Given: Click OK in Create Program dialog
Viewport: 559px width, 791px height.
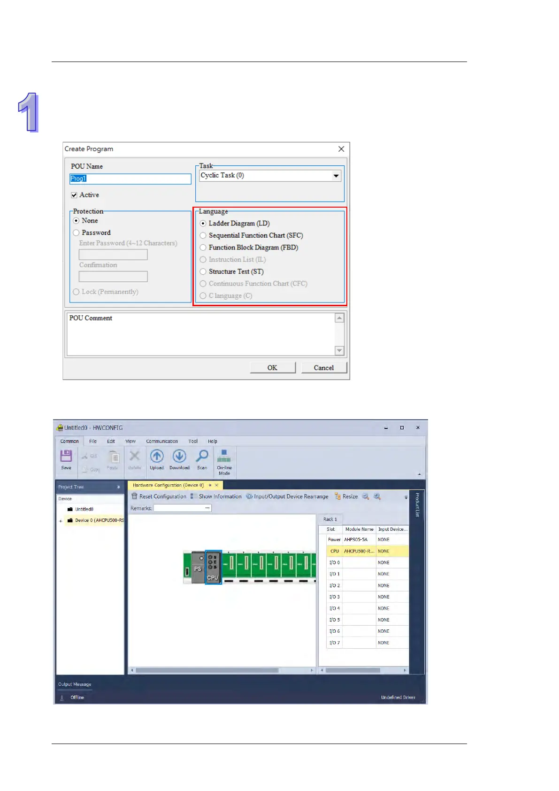Looking at the screenshot, I should (272, 368).
